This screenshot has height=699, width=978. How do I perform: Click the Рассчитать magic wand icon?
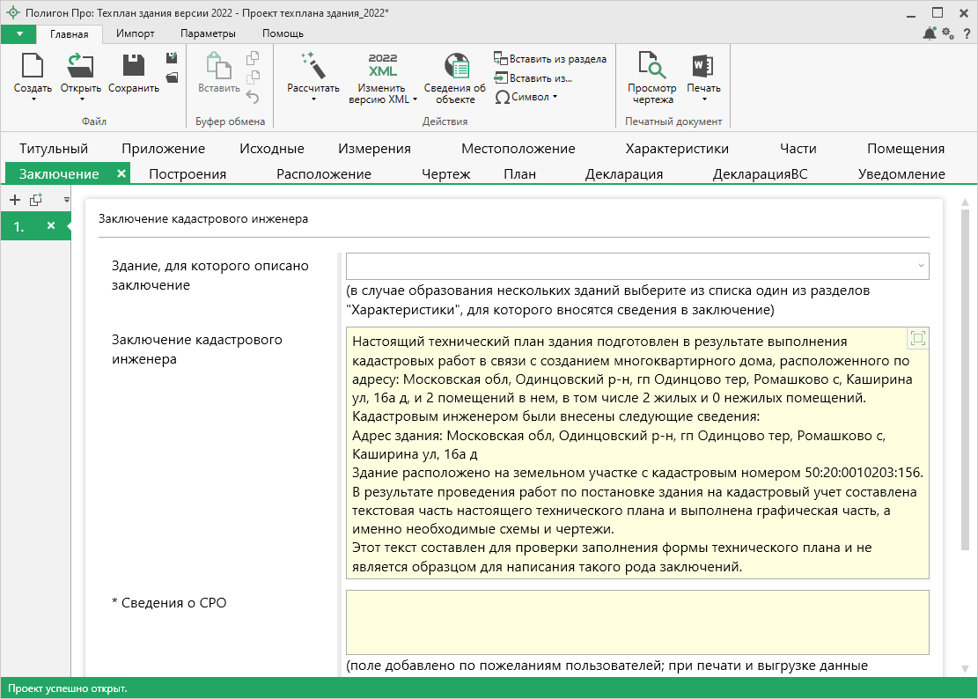(x=313, y=65)
